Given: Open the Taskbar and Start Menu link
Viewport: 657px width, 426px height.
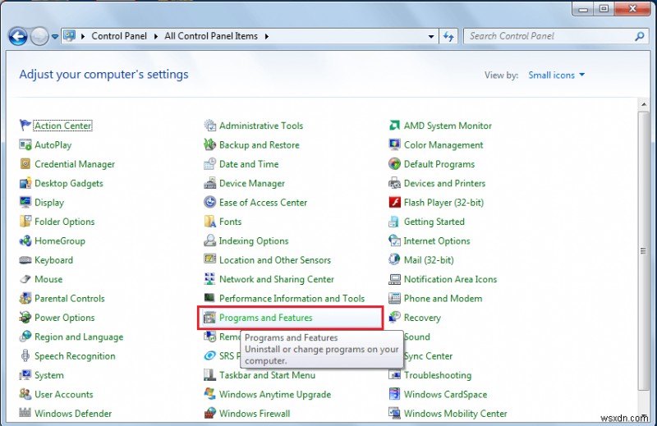Looking at the screenshot, I should pyautogui.click(x=268, y=375).
